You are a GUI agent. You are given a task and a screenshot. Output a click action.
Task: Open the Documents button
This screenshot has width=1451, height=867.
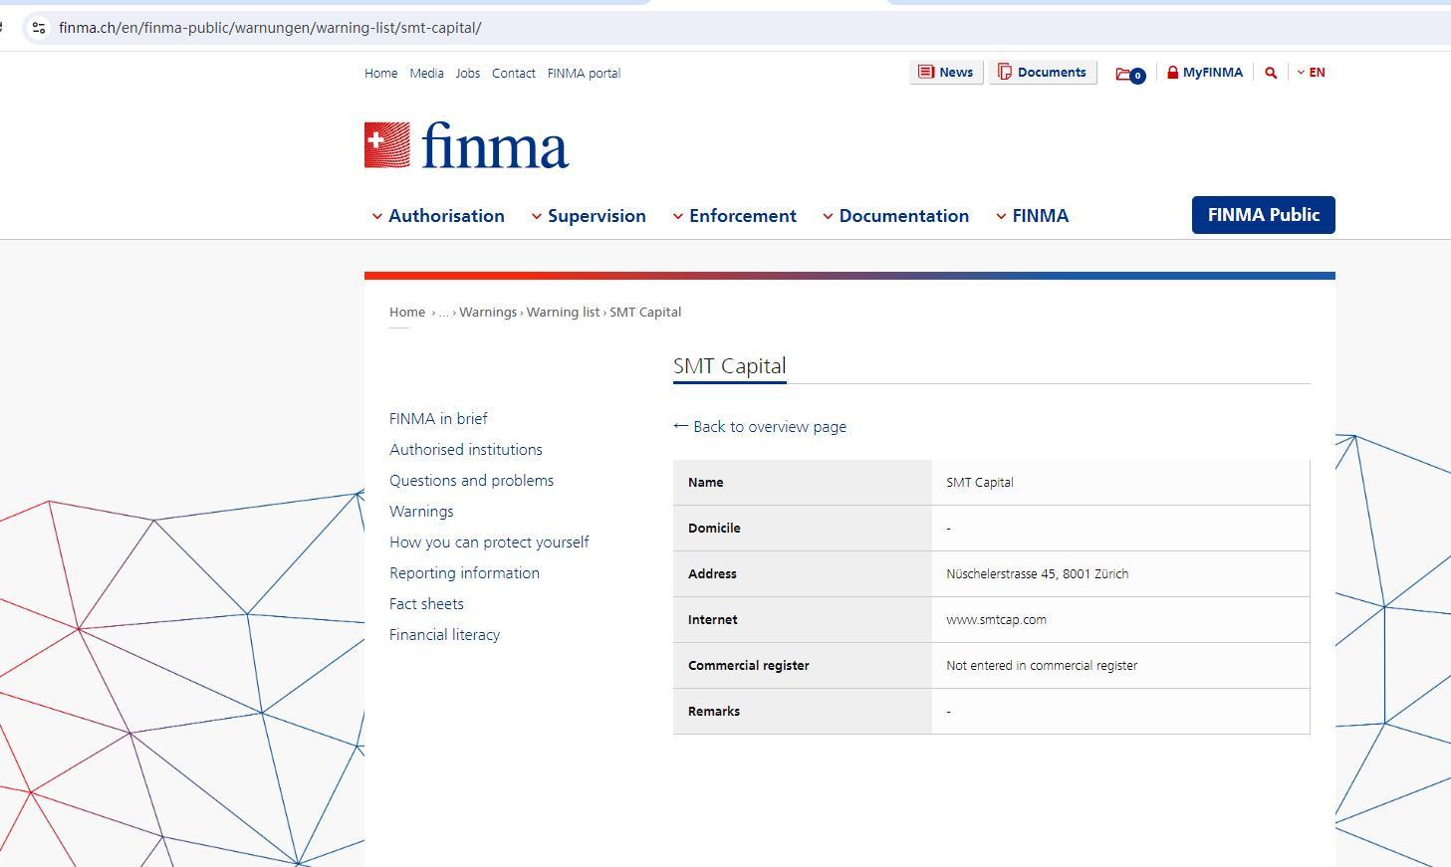click(1042, 73)
